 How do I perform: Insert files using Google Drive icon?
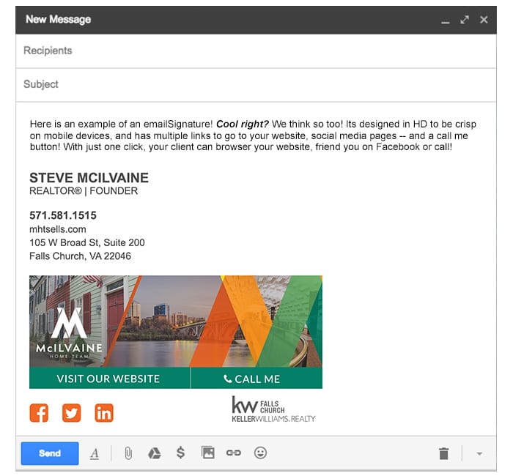(155, 453)
